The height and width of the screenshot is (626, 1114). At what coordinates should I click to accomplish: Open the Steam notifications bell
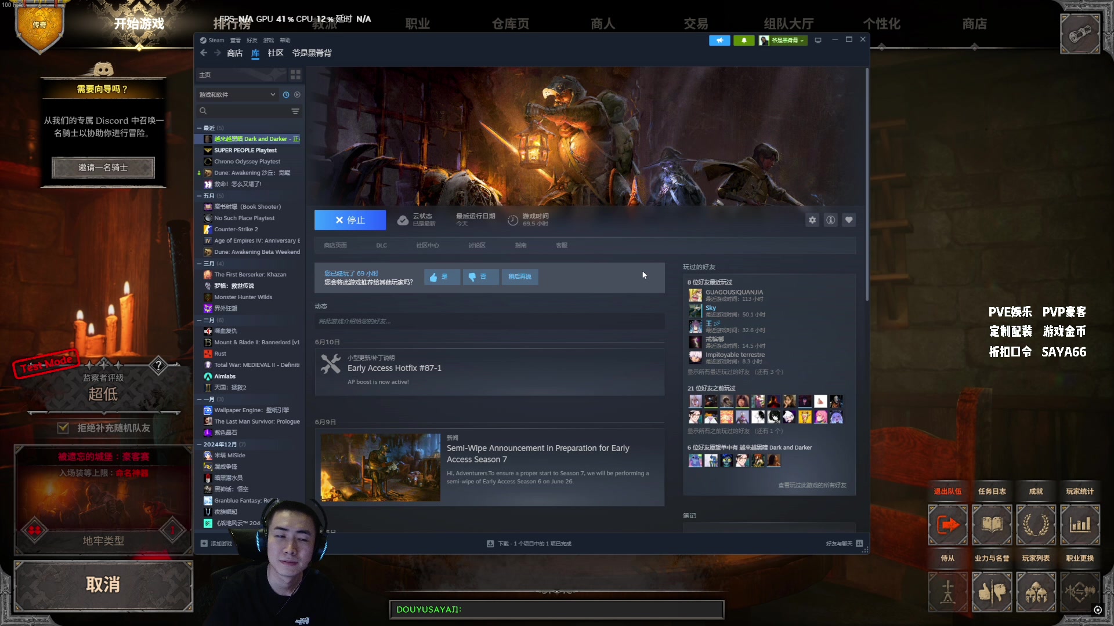click(744, 40)
